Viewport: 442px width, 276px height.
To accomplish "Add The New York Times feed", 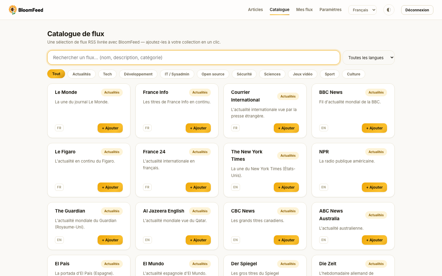I will tap(286, 187).
